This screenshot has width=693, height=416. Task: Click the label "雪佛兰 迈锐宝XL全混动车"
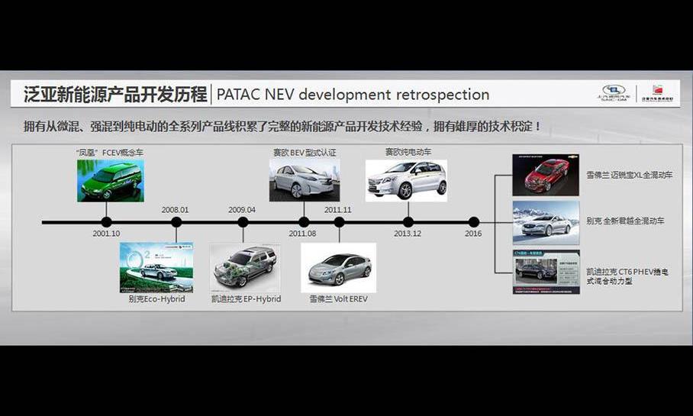pos(630,175)
